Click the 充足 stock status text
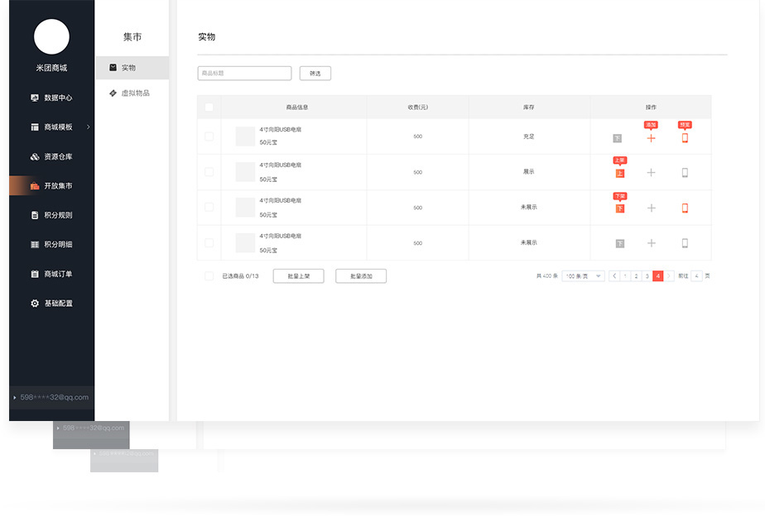The height and width of the screenshot is (517, 765). tap(529, 137)
